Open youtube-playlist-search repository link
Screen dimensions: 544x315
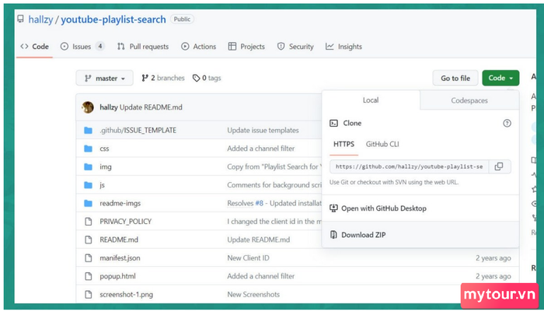pos(113,19)
